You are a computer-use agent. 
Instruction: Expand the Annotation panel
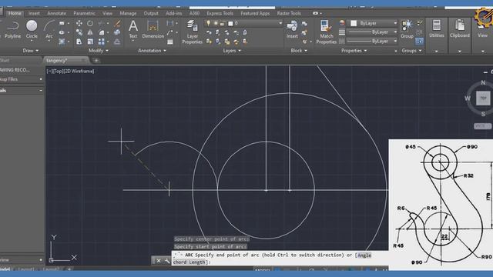(152, 51)
